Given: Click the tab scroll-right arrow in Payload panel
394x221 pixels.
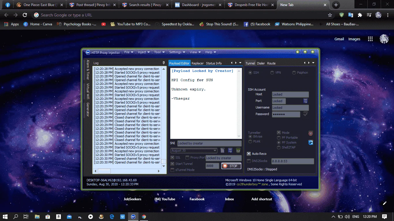Looking at the screenshot, I should click(x=236, y=63).
